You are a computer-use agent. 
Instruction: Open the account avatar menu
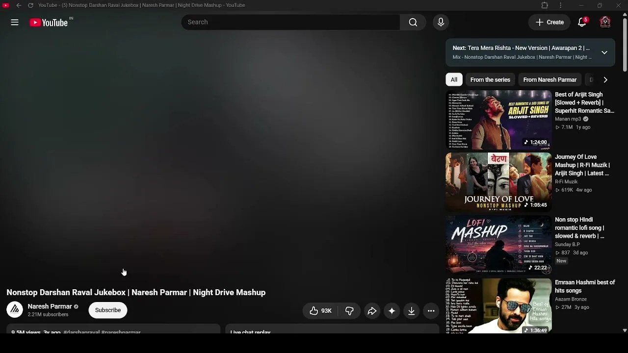tap(605, 22)
